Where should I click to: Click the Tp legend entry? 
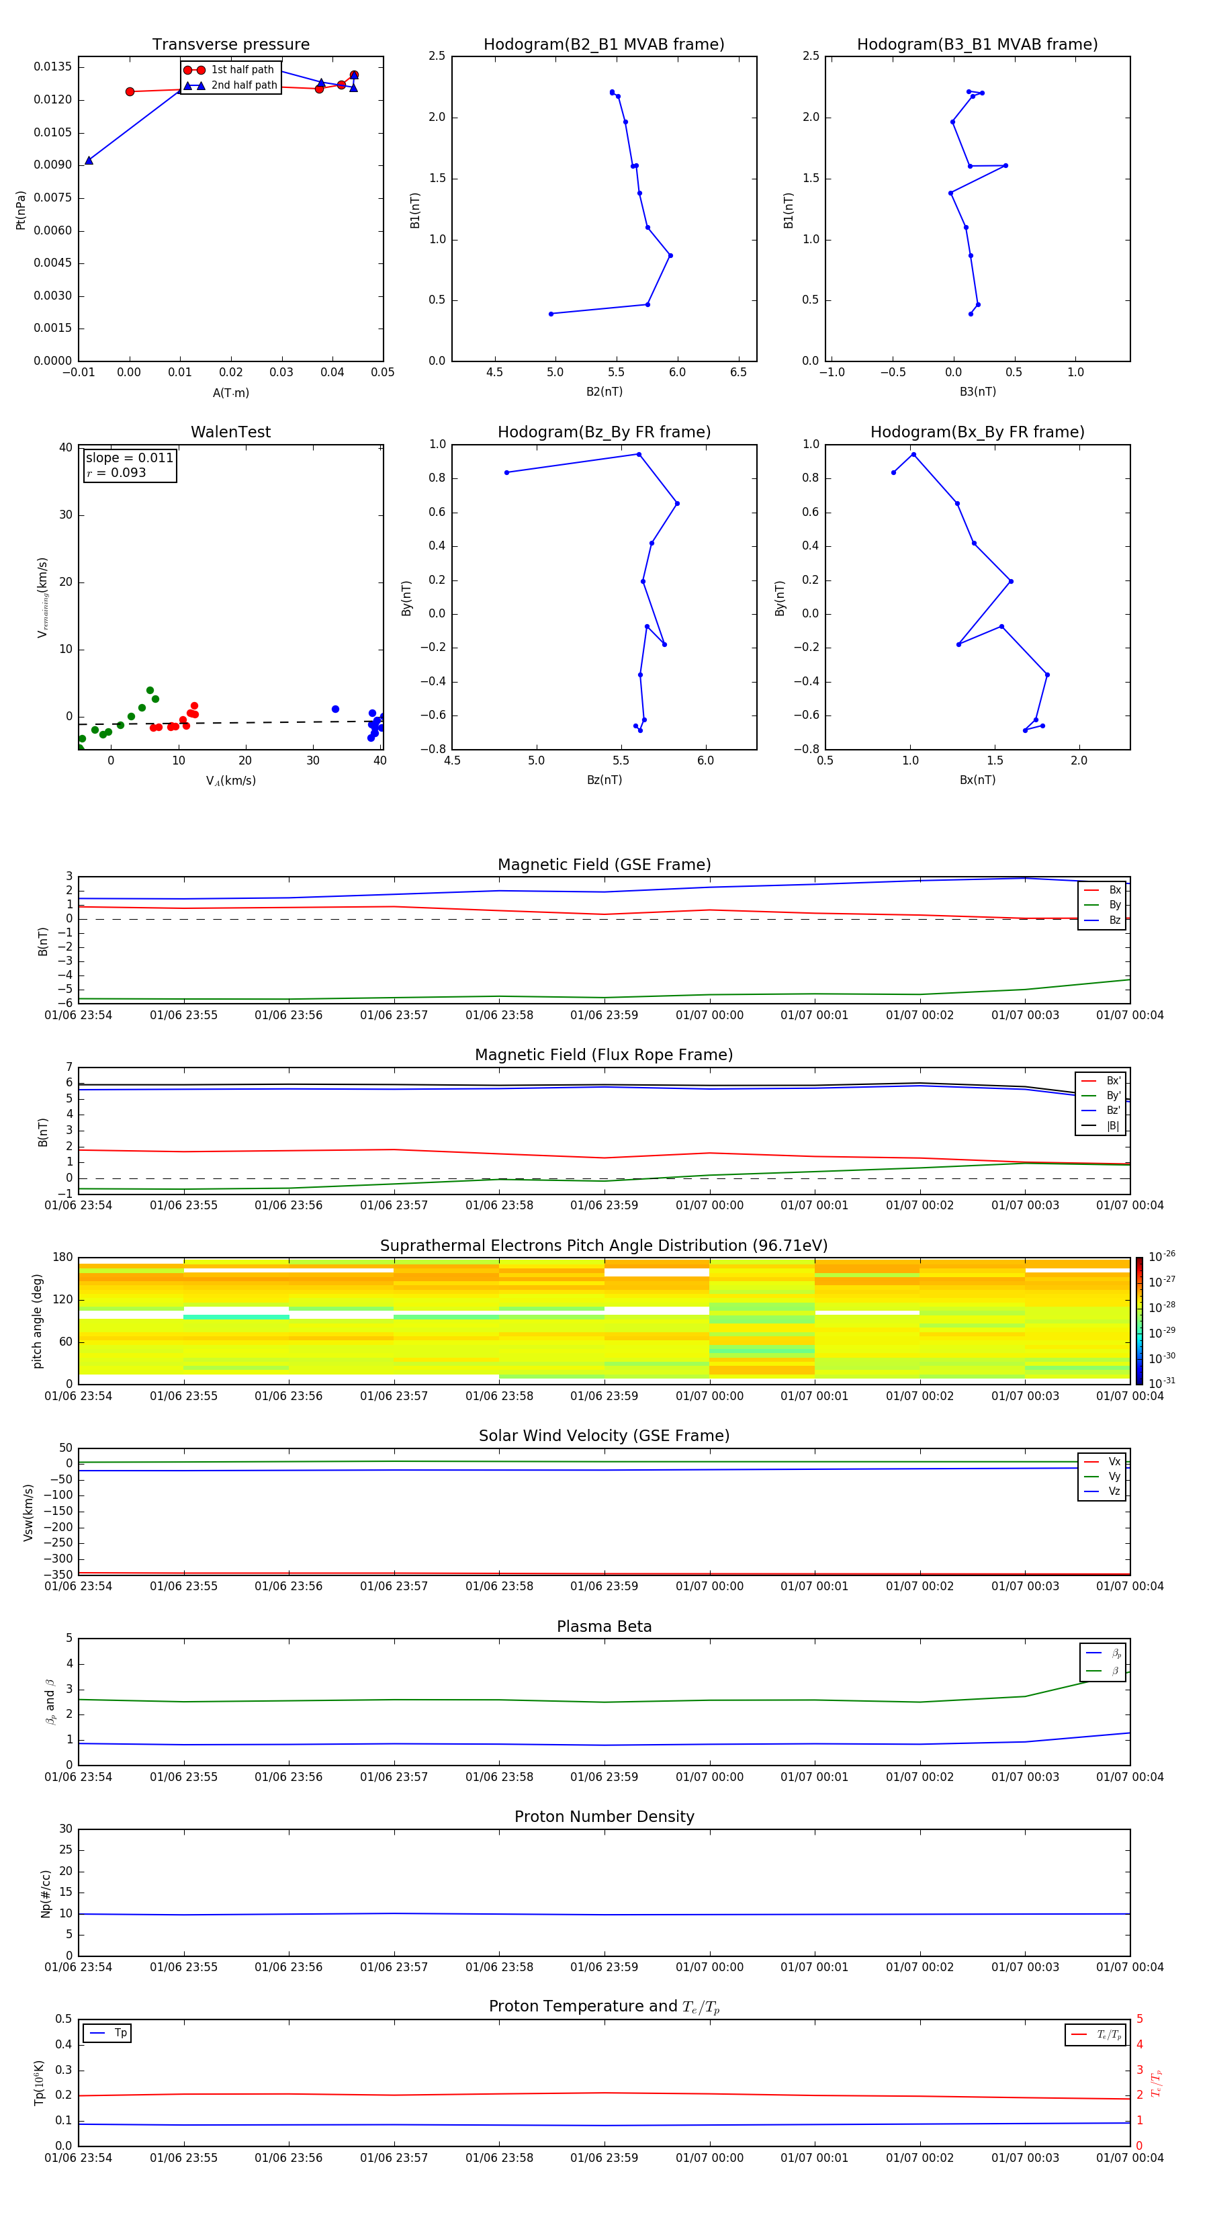pos(107,2033)
